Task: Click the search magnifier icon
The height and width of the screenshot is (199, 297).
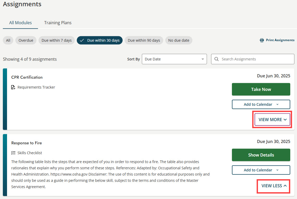Action: (216, 59)
